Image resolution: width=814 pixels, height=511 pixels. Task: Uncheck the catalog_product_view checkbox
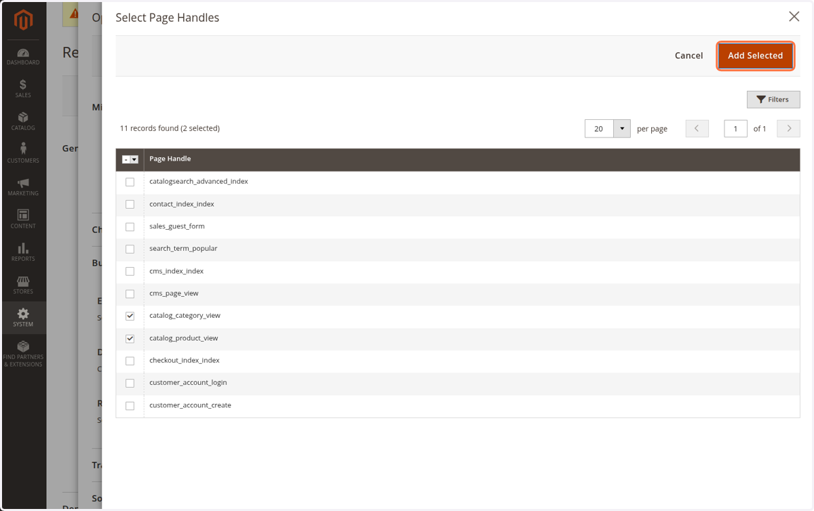[x=130, y=338]
